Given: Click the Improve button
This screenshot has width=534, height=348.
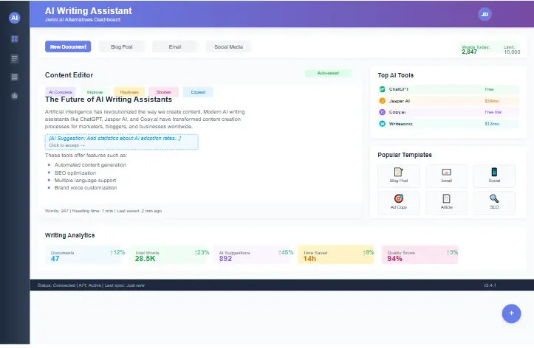Looking at the screenshot, I should (95, 92).
